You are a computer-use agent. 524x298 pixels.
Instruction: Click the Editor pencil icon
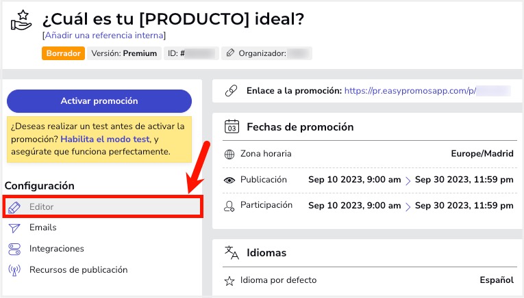pyautogui.click(x=14, y=207)
